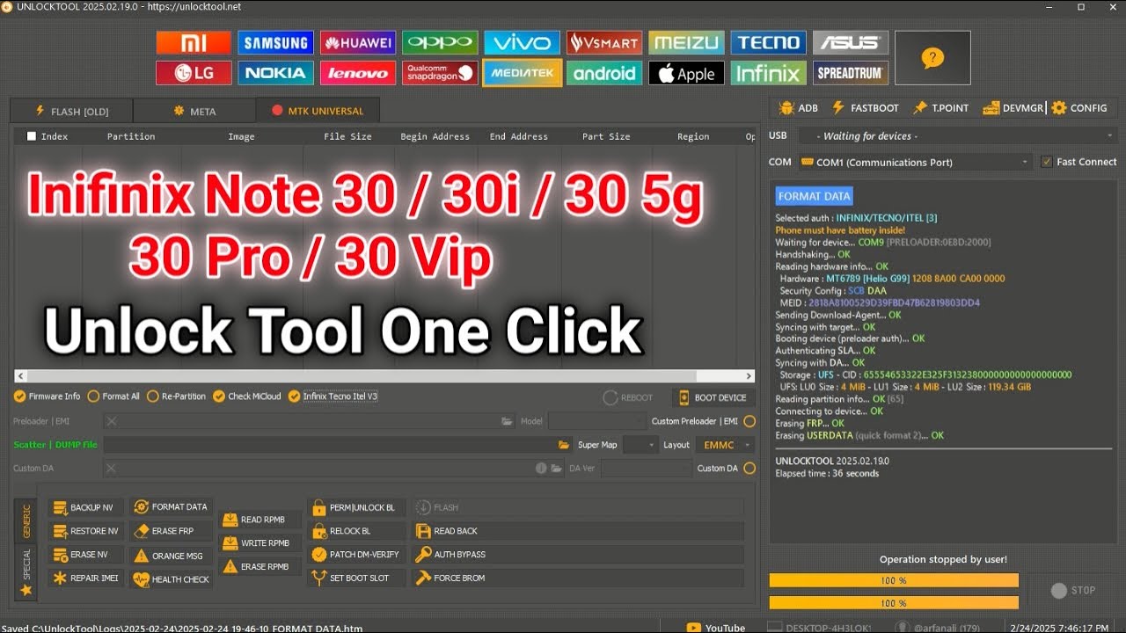Open the Model dropdown
1126x633 pixels.
[596, 421]
